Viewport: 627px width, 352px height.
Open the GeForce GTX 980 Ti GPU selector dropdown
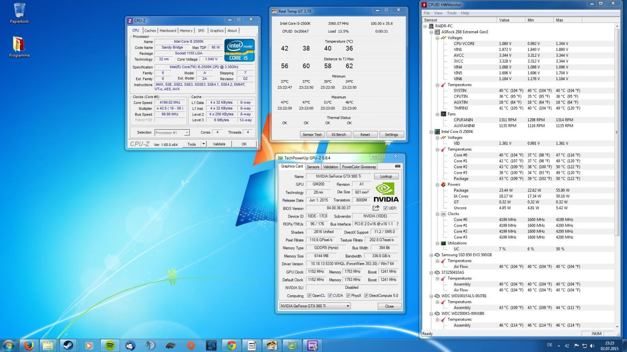[315, 306]
